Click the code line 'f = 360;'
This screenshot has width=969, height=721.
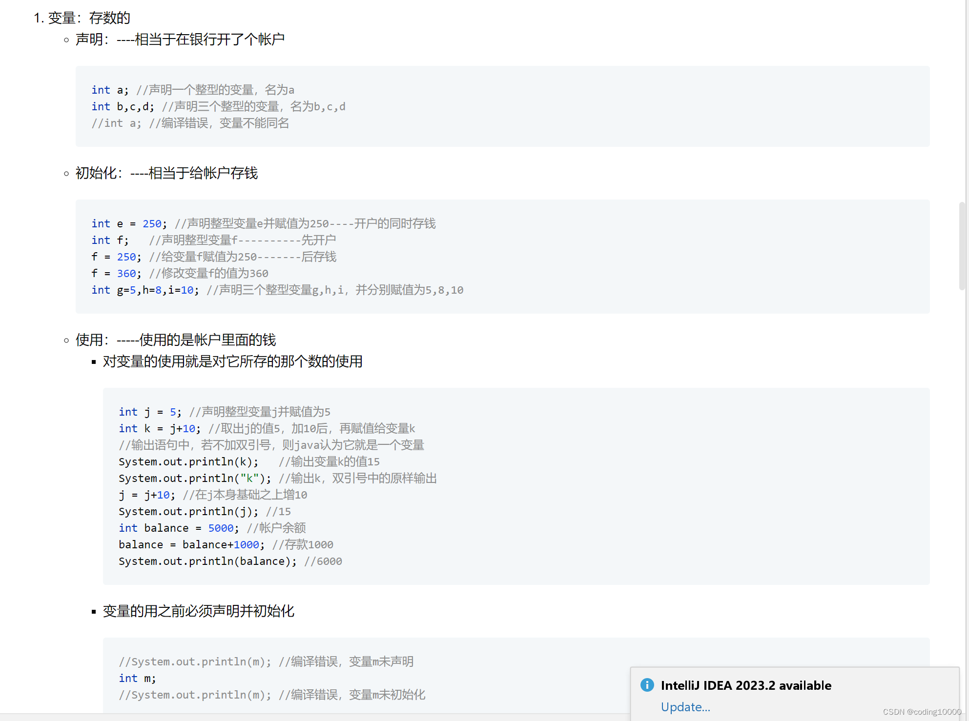(116, 273)
